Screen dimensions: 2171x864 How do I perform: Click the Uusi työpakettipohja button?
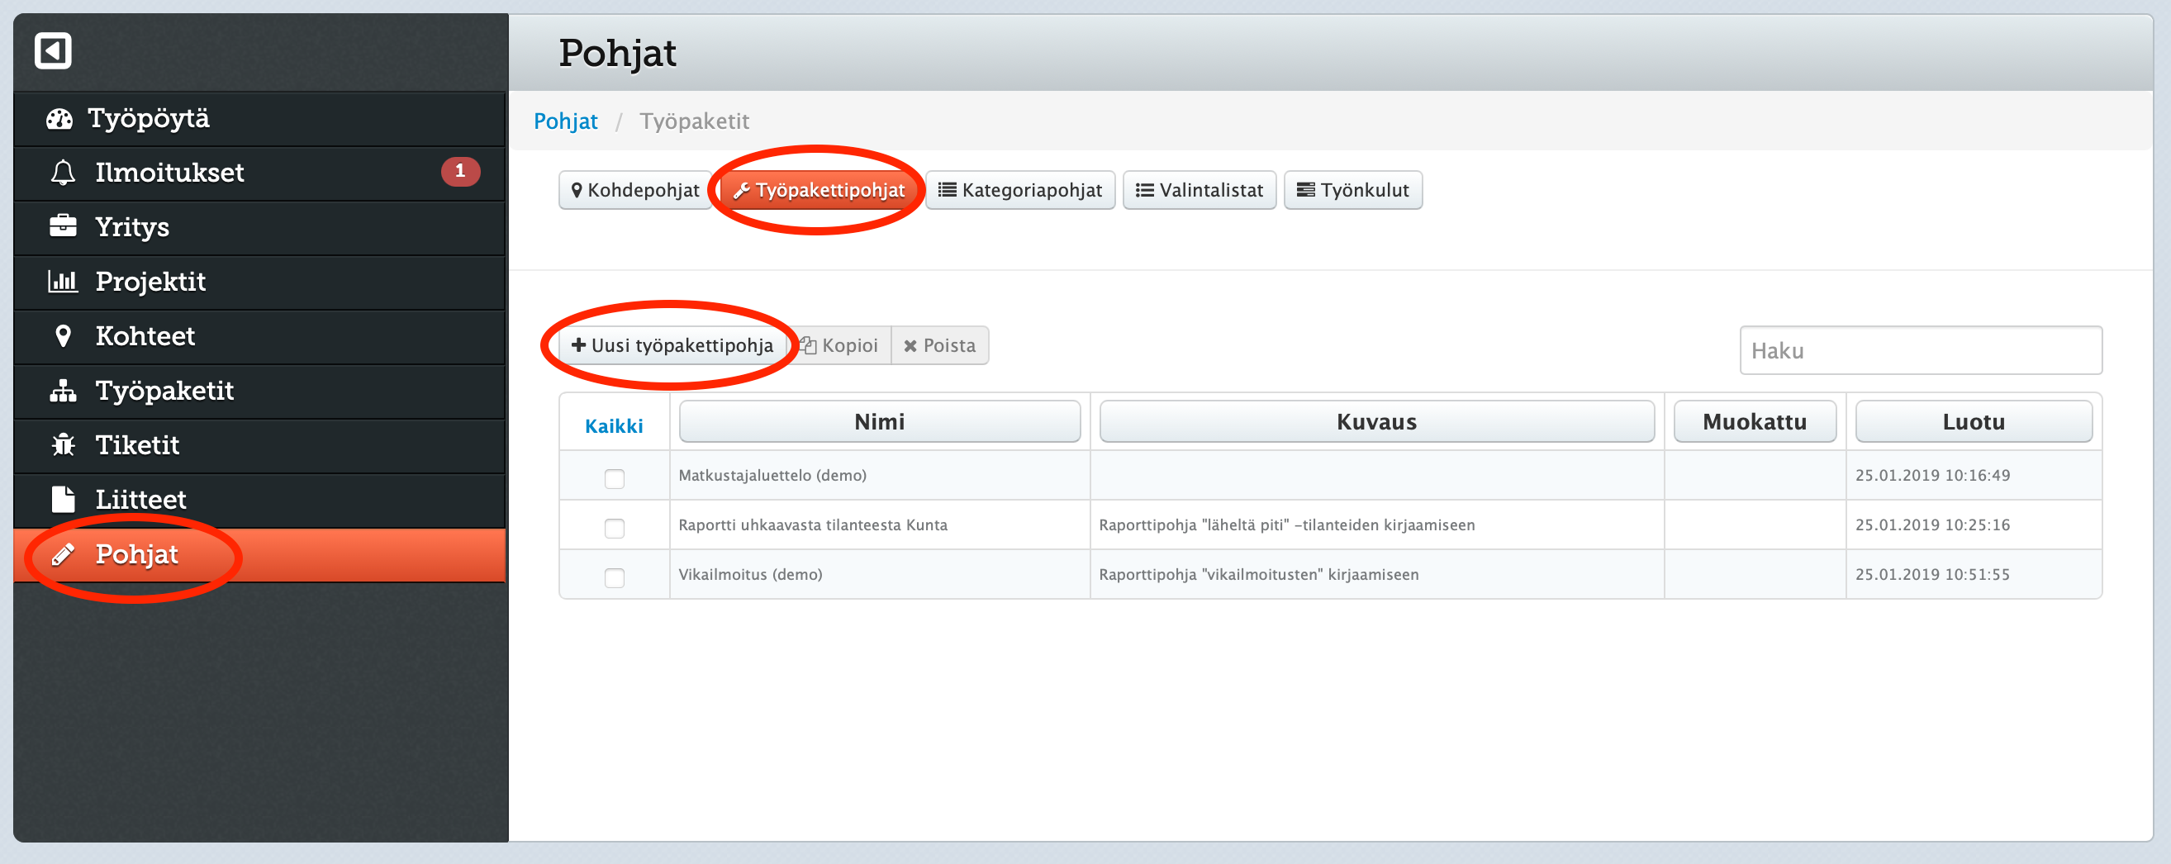coord(672,345)
